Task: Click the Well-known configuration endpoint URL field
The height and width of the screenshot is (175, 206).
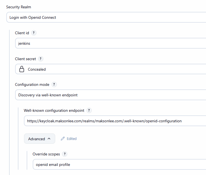Action: [x=114, y=121]
